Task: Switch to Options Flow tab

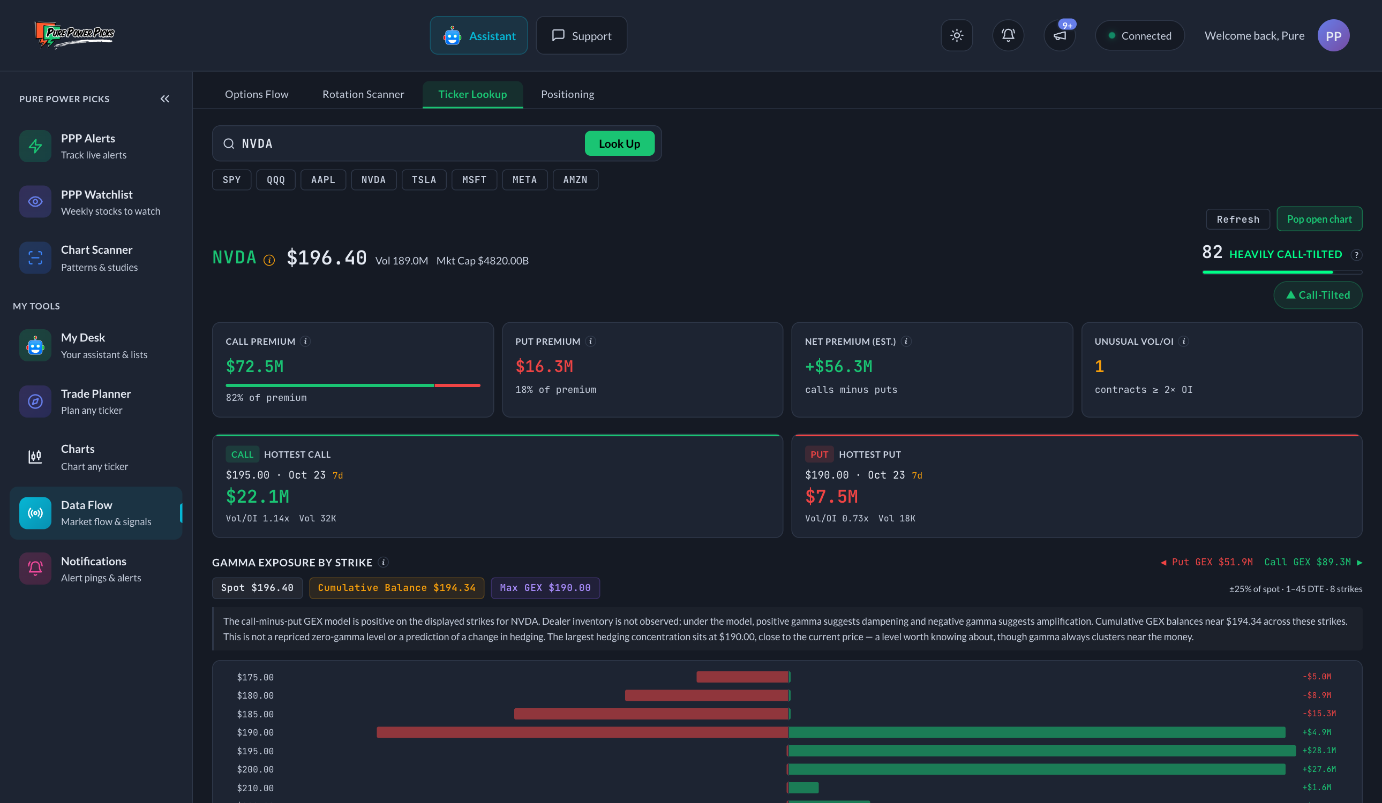Action: tap(257, 94)
